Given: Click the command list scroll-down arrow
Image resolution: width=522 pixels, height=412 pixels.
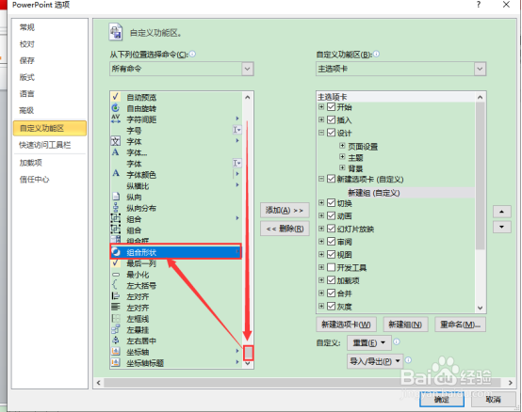Looking at the screenshot, I should 248,363.
